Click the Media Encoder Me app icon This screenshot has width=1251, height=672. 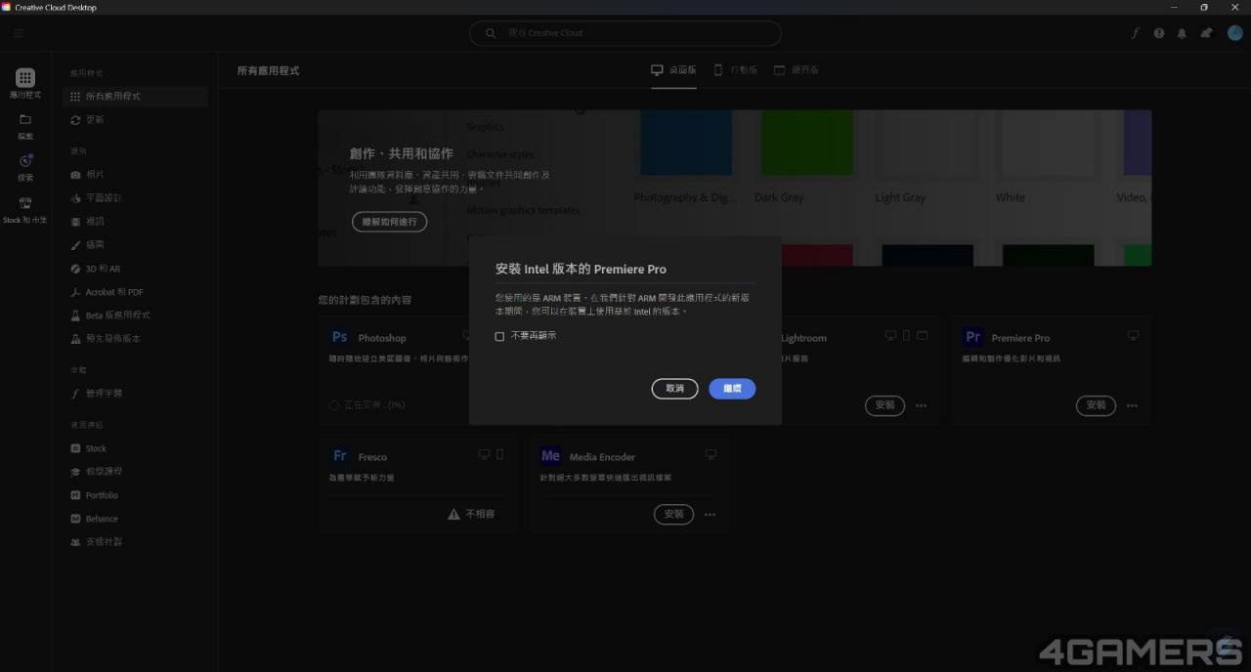(550, 456)
